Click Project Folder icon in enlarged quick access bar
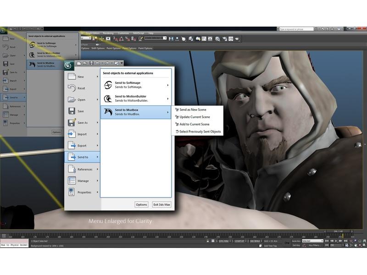 pyautogui.click(x=117, y=63)
